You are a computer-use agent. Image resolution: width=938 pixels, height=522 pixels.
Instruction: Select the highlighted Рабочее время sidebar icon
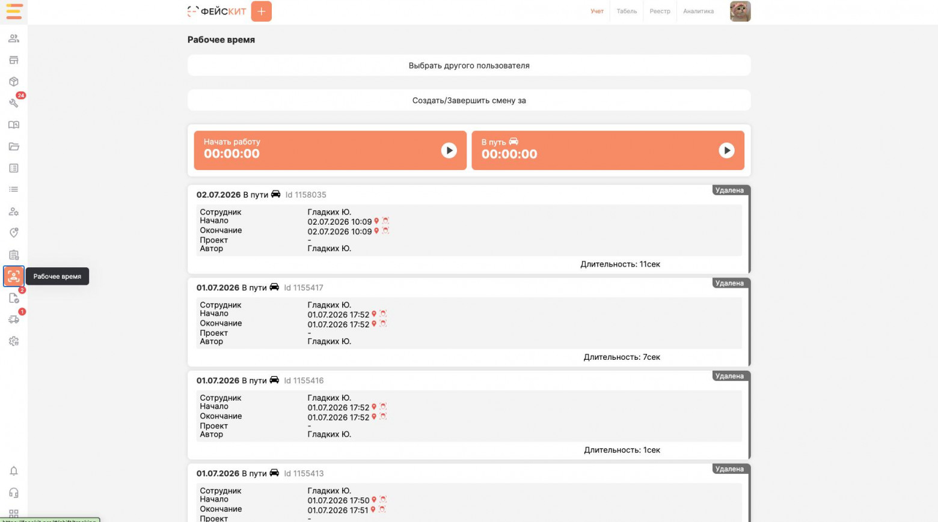pos(14,276)
